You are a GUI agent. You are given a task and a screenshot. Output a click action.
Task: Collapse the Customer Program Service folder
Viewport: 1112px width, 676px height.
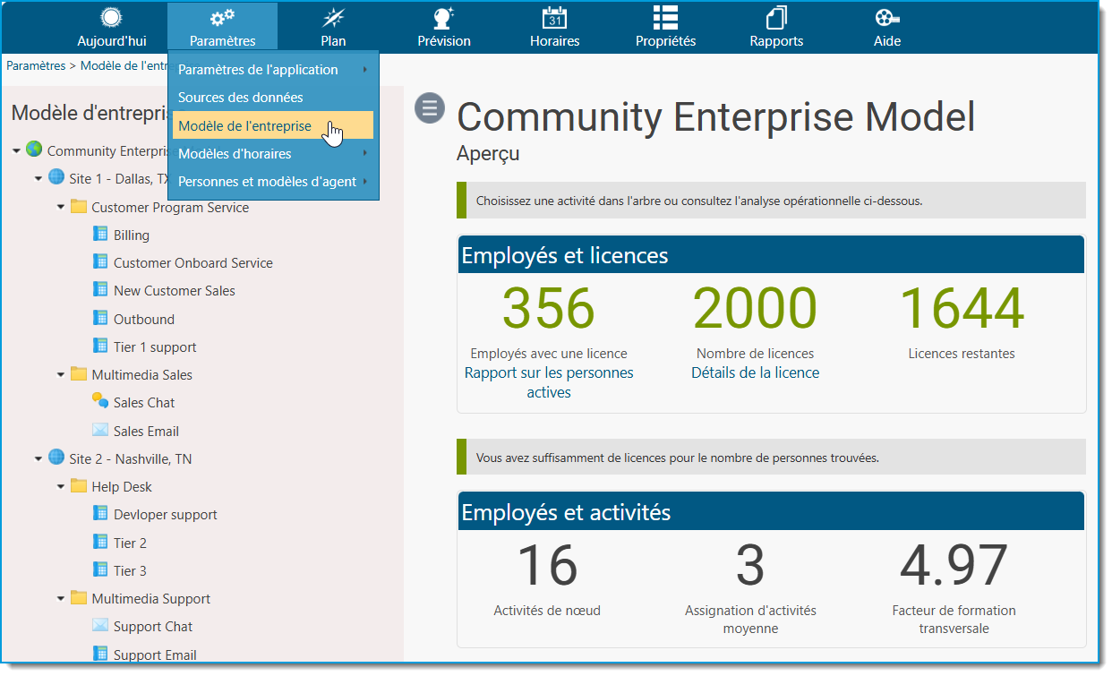pos(61,207)
